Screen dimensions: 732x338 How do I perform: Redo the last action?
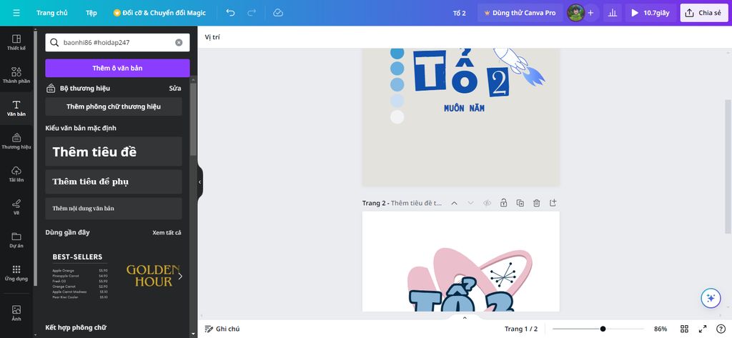point(252,13)
